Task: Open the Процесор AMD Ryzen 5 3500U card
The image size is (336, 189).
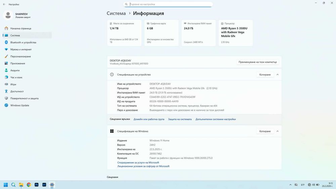Action: click(236, 33)
